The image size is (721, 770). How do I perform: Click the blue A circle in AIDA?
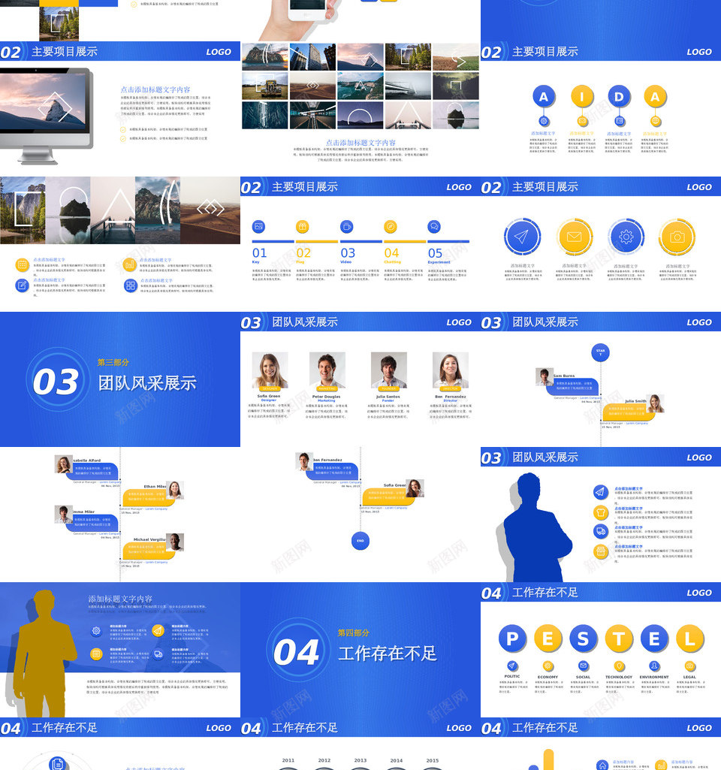click(x=544, y=97)
